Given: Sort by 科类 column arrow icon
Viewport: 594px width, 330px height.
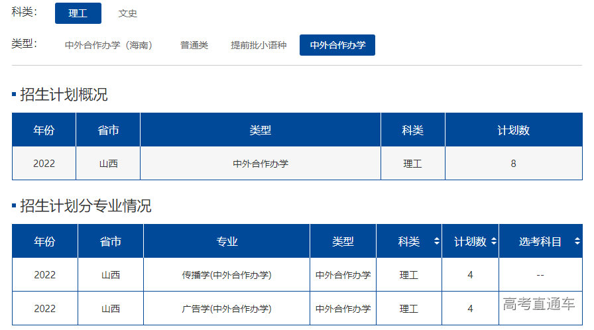Looking at the screenshot, I should [x=437, y=241].
